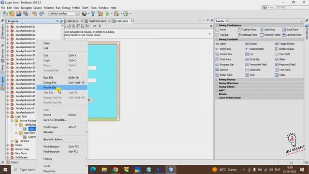This screenshot has width=309, height=174.
Task: Select the Tabbed Pane palette item
Action: point(247,29)
